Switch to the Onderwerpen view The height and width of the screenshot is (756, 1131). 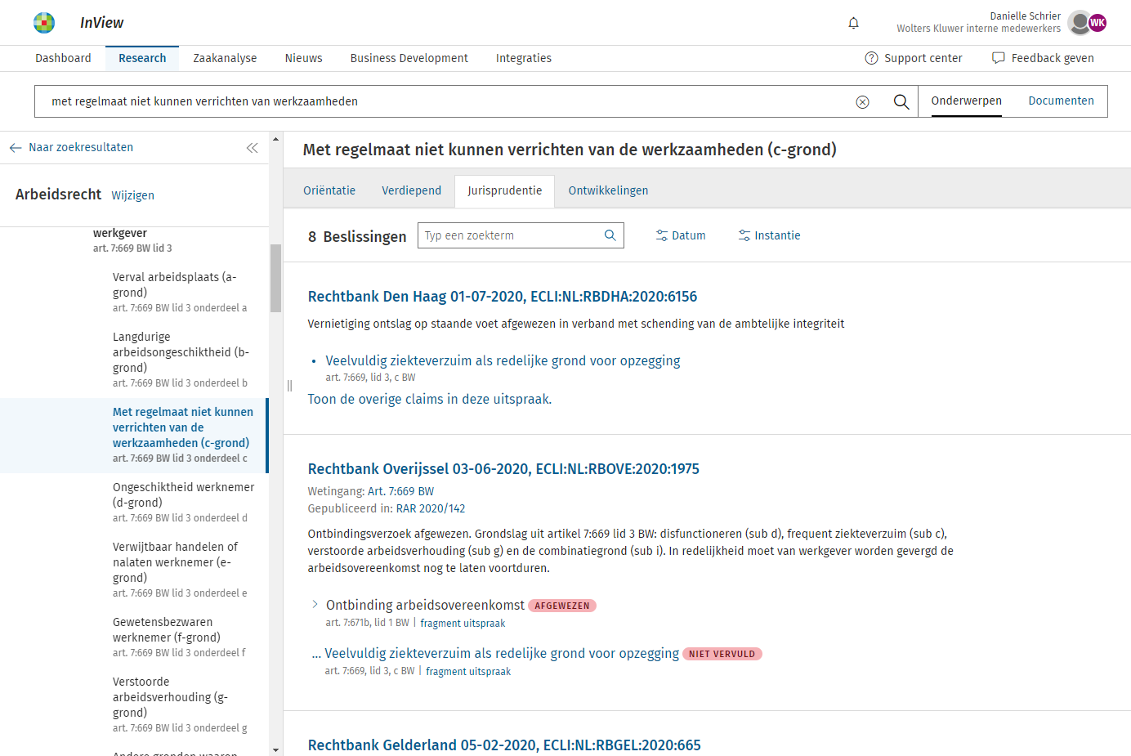click(966, 101)
